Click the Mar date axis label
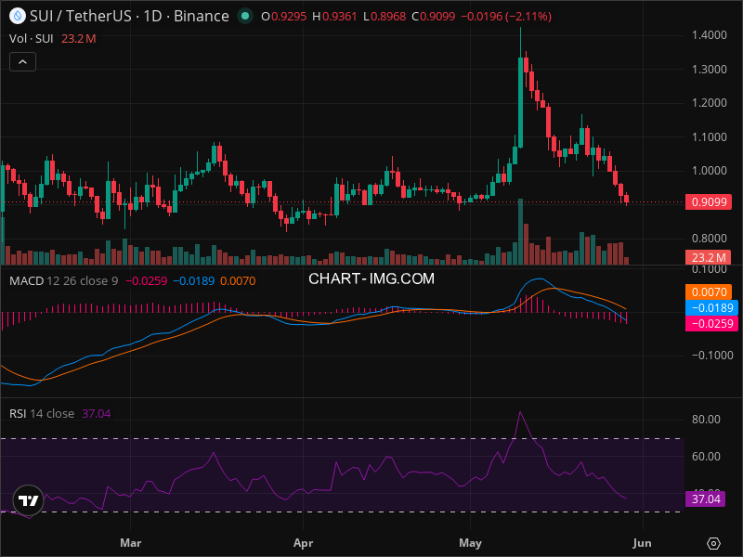Image resolution: width=743 pixels, height=557 pixels. [x=131, y=543]
